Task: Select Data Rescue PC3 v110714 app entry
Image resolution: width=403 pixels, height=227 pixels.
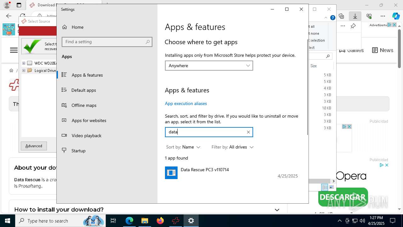Action: 232,173
